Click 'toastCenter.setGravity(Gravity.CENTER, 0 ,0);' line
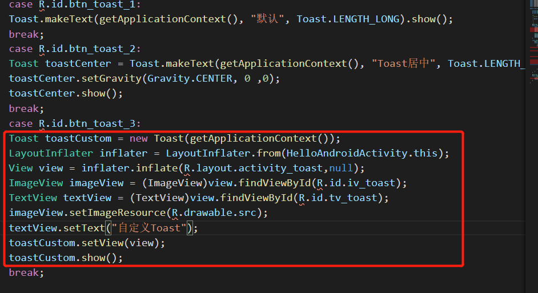Image resolution: width=538 pixels, height=293 pixels. 144,79
